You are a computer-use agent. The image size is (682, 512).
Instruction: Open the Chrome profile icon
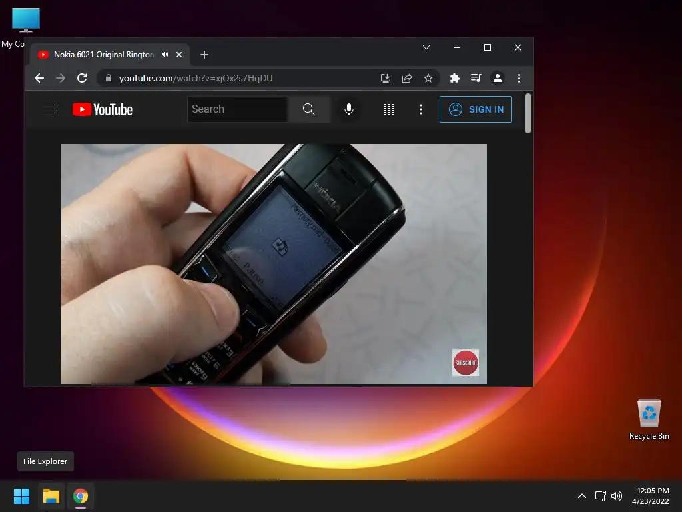coord(497,78)
